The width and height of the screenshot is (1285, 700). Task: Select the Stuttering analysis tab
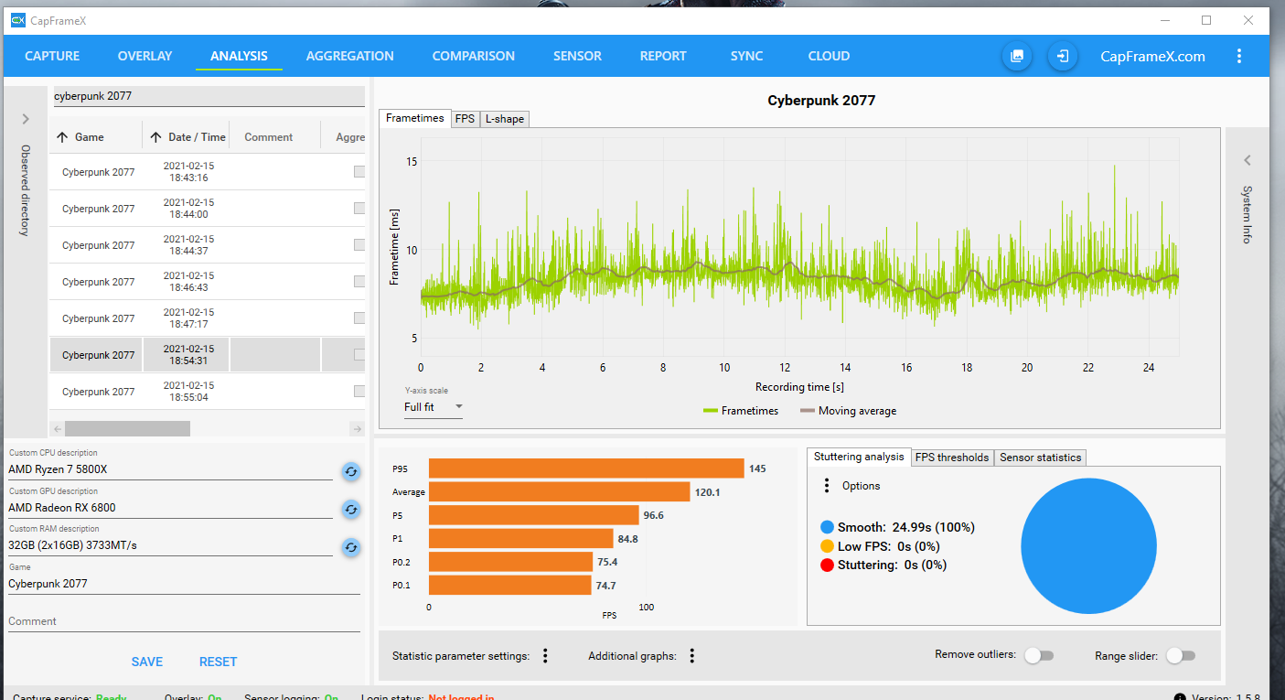point(859,457)
